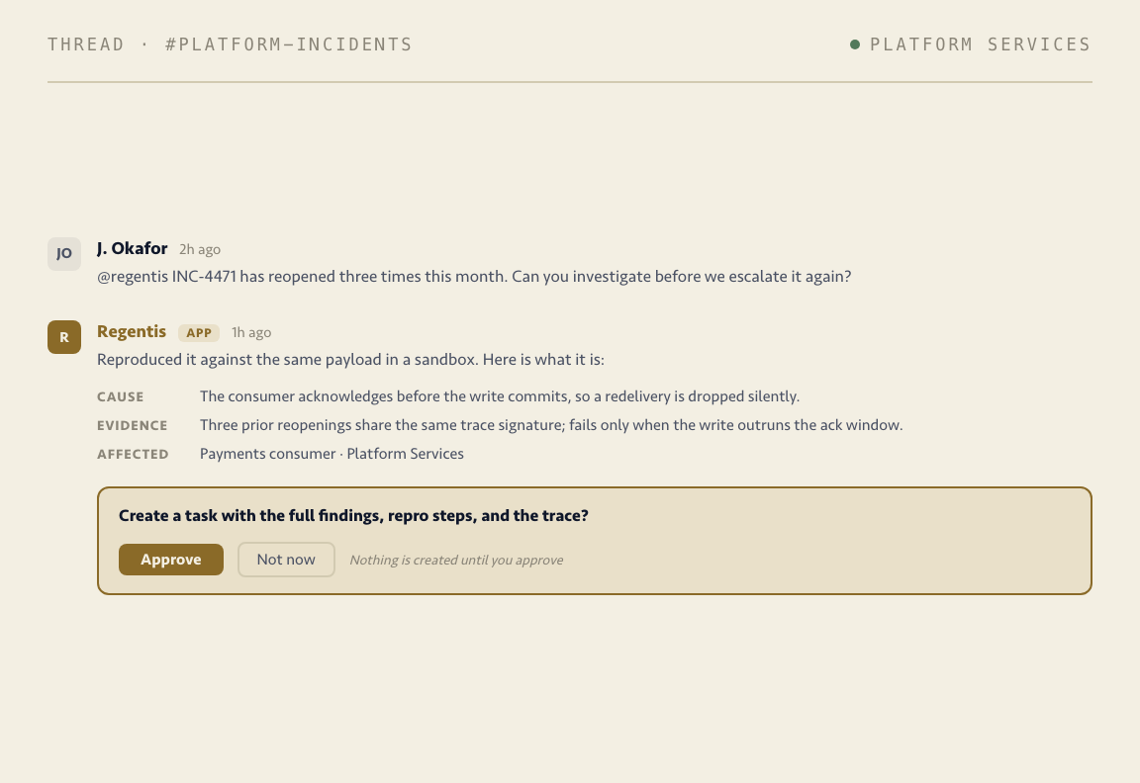Select the Regentis sender name
The height and width of the screenshot is (783, 1140).
click(132, 331)
